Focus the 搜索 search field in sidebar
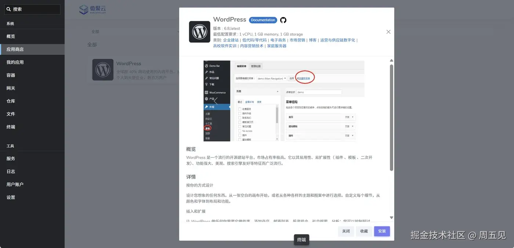This screenshot has width=514, height=248. (32, 9)
